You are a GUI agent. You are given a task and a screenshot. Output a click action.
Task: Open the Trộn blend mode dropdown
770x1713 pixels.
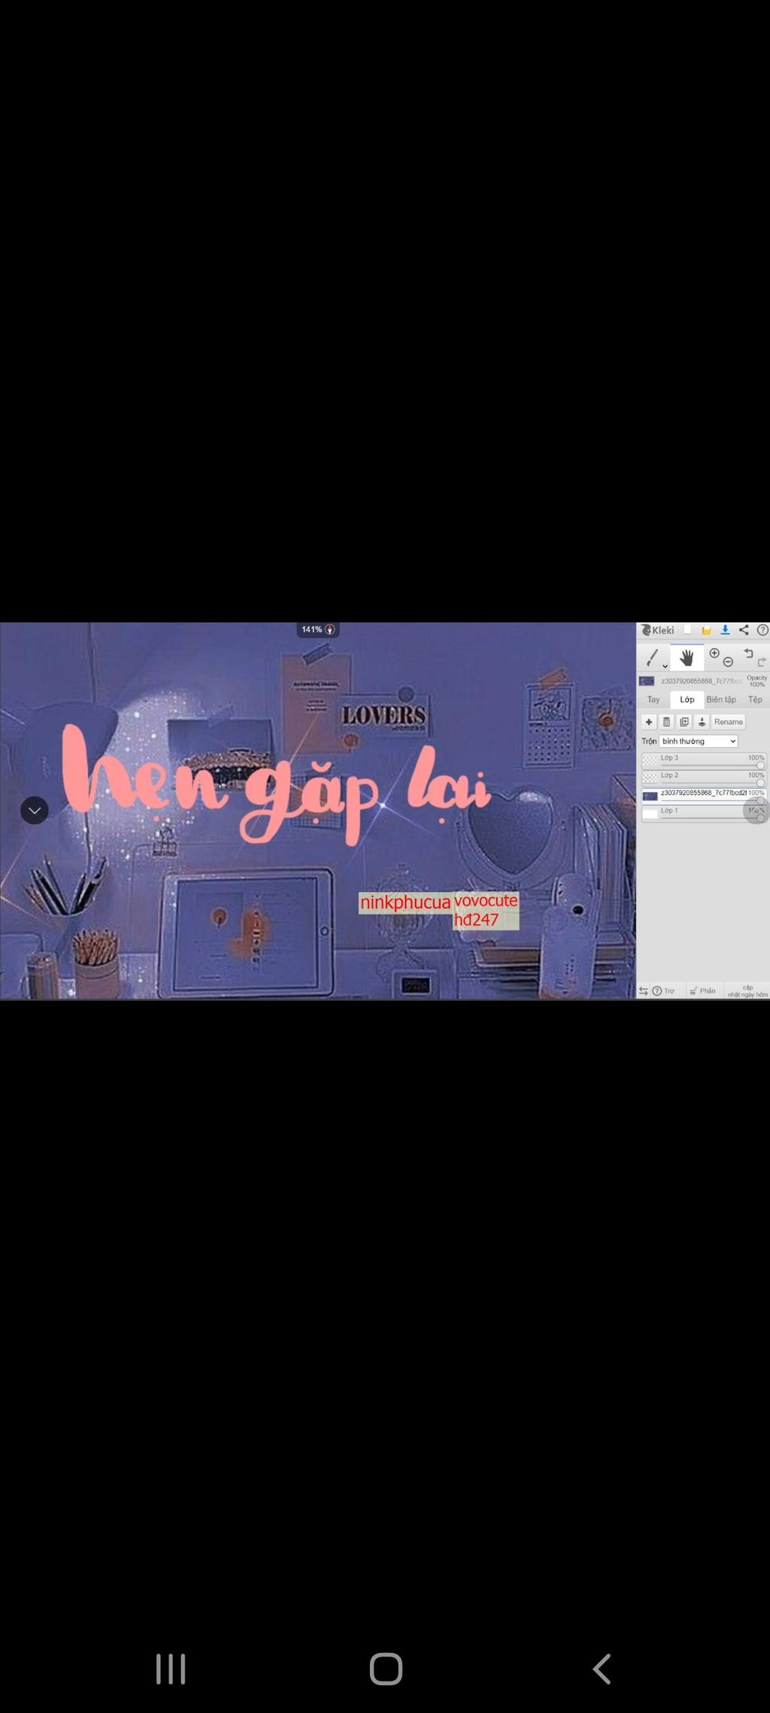tap(699, 741)
